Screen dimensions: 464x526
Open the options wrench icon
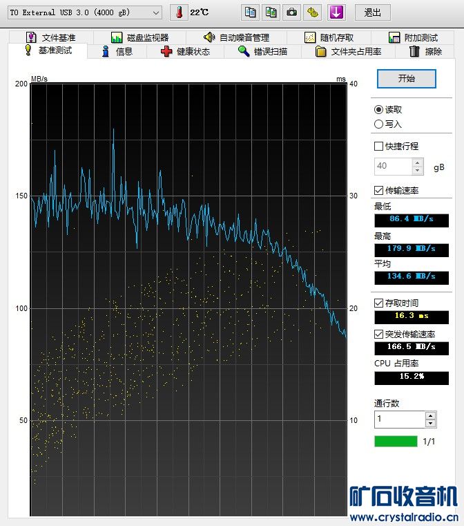pyautogui.click(x=312, y=12)
